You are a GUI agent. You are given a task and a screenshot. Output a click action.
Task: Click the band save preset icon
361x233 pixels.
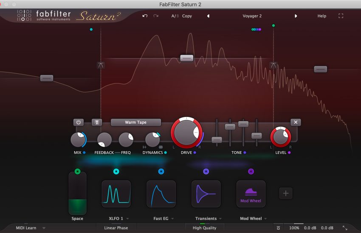point(97,122)
